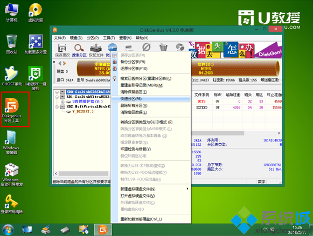
Task: Click the 起始柱面 column header
Action: point(233,95)
